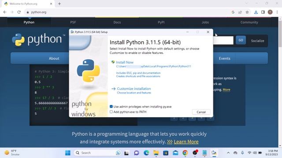Screen dimensions: 282x158
Task: Click the padlock site info icon
Action: (27, 12)
